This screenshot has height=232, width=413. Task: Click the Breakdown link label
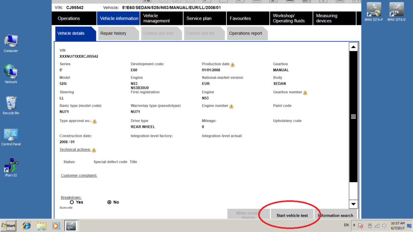(71, 197)
